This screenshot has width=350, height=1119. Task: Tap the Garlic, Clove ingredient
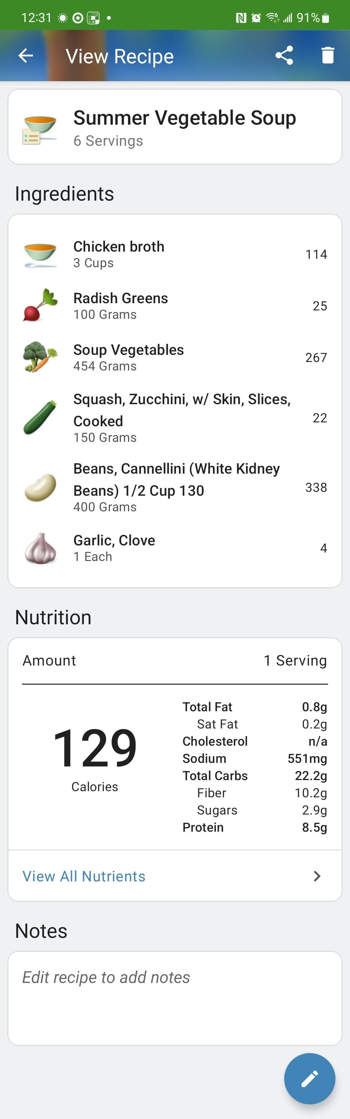(x=175, y=548)
